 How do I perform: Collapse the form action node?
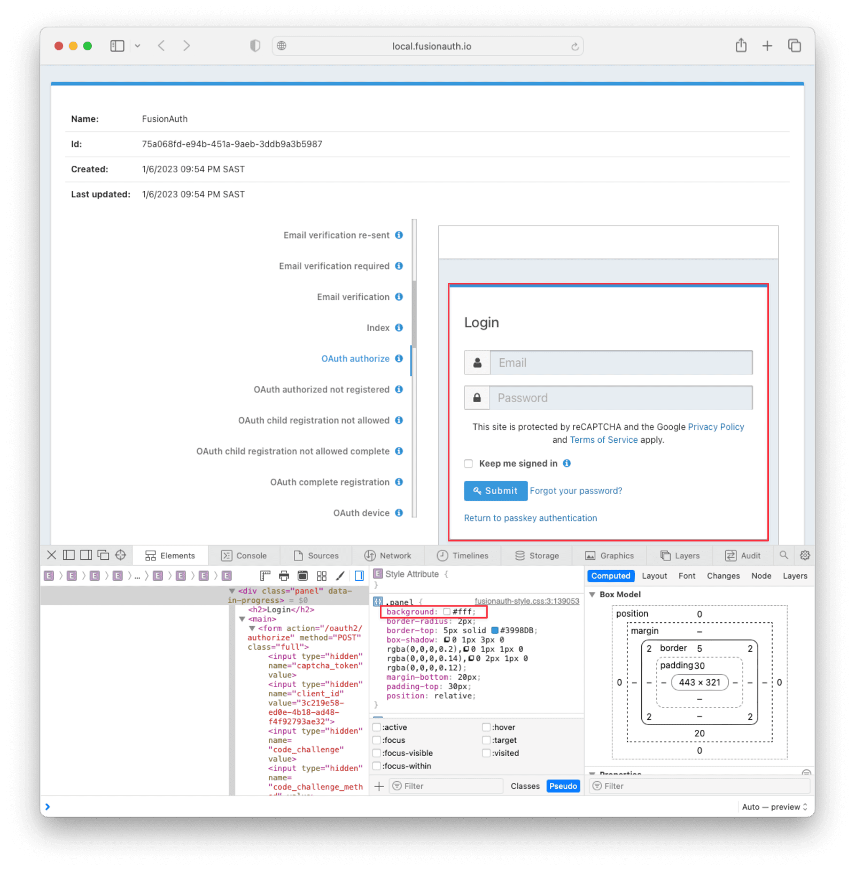coord(252,628)
